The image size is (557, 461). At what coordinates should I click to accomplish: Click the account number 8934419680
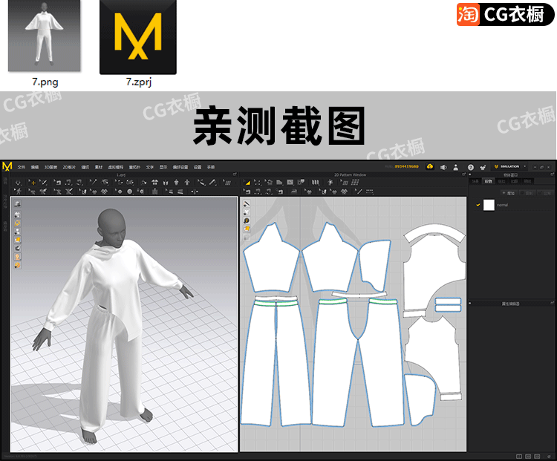[406, 166]
